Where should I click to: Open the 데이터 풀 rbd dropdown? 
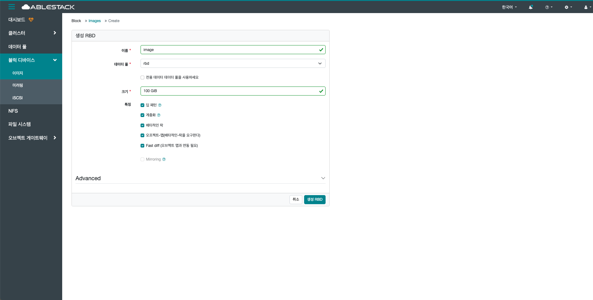[x=319, y=63]
